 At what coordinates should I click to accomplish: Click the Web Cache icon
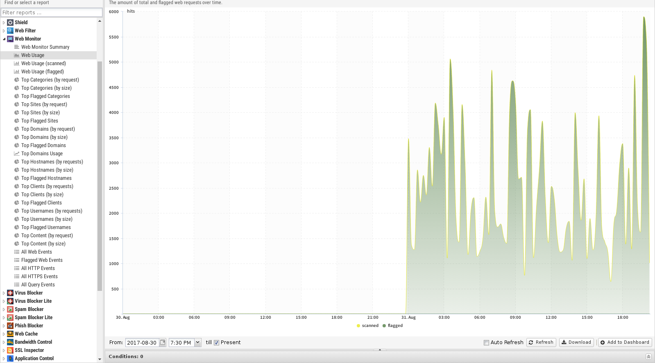point(10,334)
